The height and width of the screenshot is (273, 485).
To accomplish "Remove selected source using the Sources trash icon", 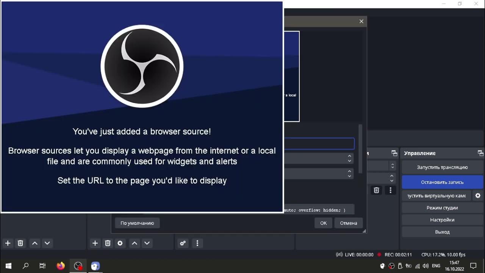I will click(x=108, y=243).
